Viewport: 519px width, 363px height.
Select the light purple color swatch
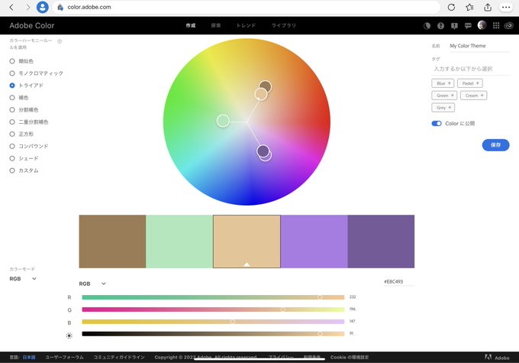point(314,241)
